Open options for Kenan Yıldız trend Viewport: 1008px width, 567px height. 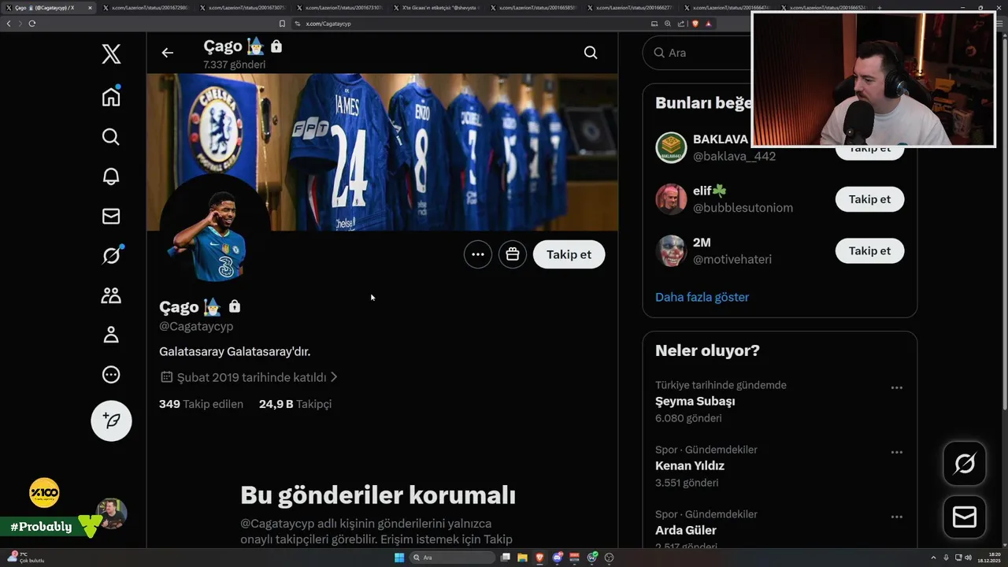(896, 452)
